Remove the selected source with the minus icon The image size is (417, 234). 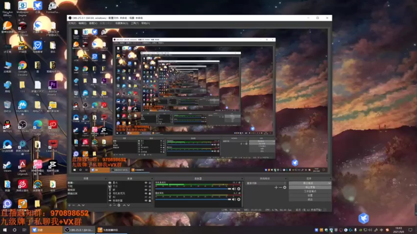(115, 205)
